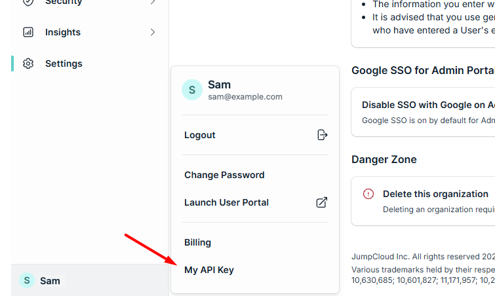This screenshot has width=495, height=296.
Task: Click the JumpCloud Inc. All rights reserved text
Action: [423, 257]
